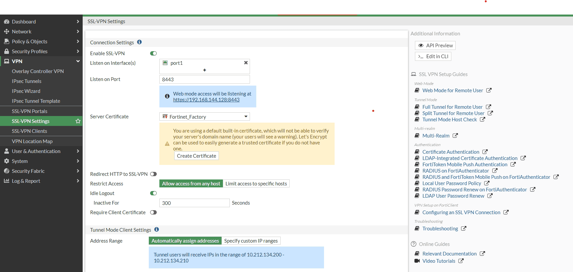Expand the Network menu chevron
This screenshot has width=573, height=272.
(78, 31)
